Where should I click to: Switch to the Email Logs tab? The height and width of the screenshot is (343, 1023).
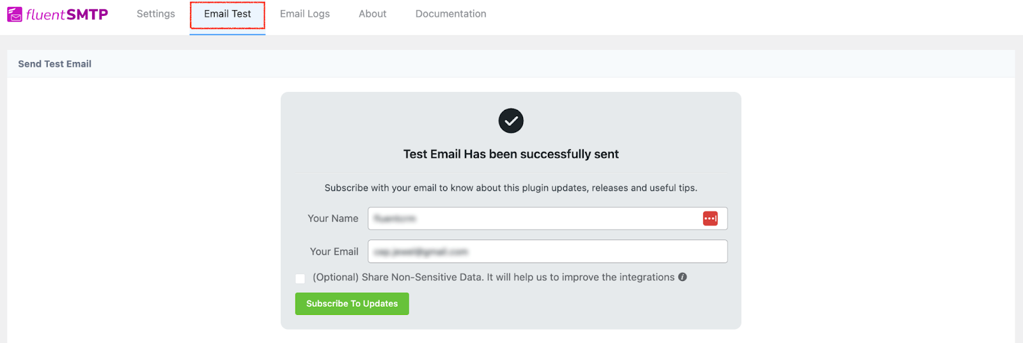tap(305, 14)
